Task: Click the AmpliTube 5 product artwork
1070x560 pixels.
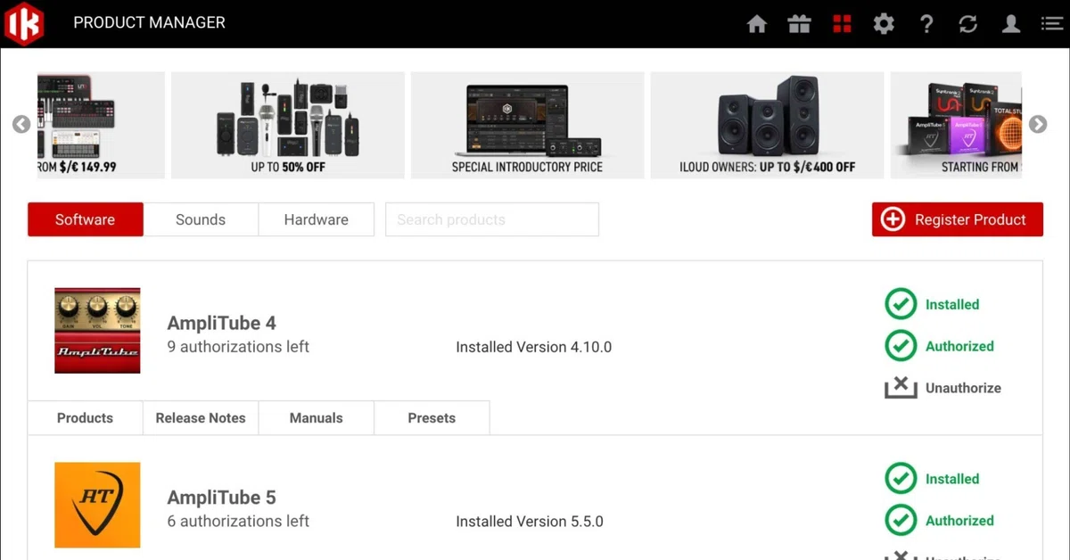Action: pos(97,505)
